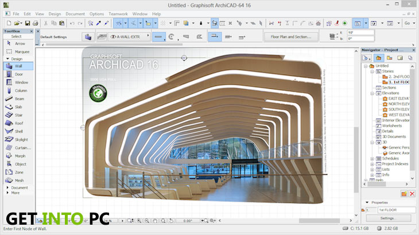
Task: Click the Floor Plan and Section button
Action: tap(291, 37)
